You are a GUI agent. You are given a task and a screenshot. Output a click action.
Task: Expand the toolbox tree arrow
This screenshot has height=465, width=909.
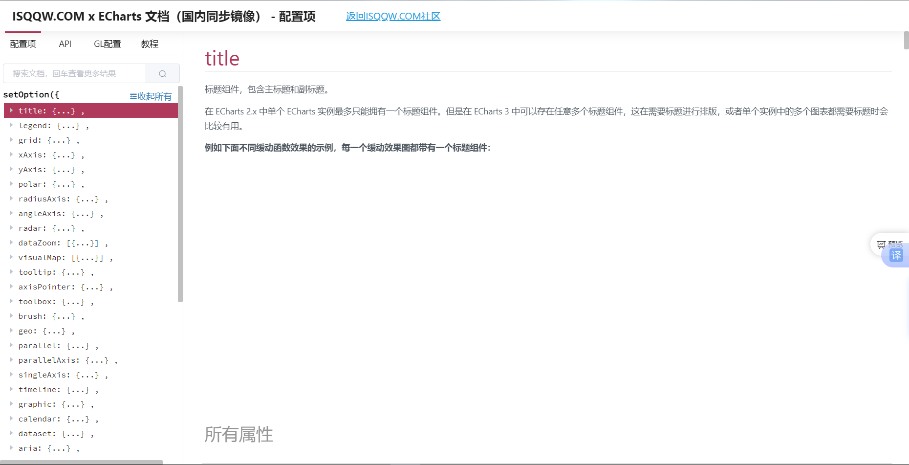pos(11,301)
